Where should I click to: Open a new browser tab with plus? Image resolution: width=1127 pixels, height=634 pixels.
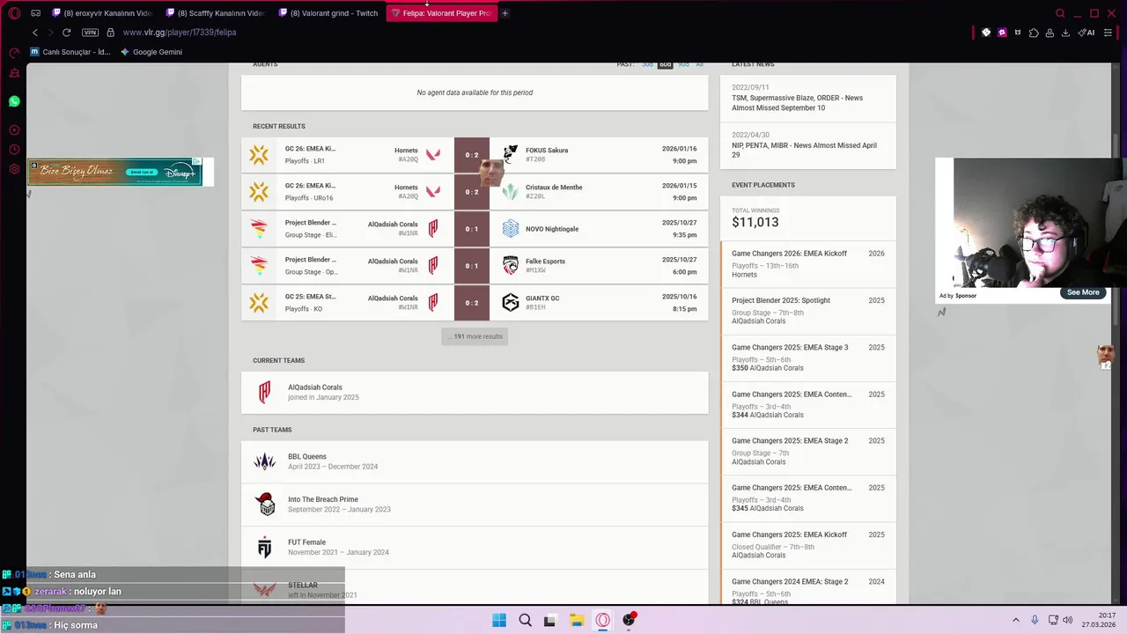(505, 13)
